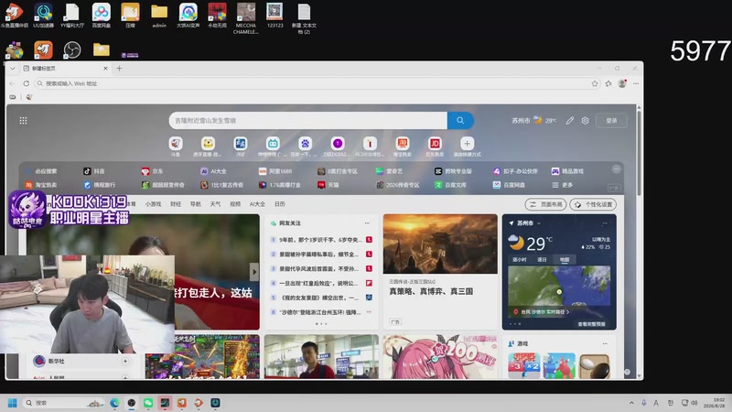
Task: Open the 淘宝热卖 quick link tile
Action: point(403,146)
